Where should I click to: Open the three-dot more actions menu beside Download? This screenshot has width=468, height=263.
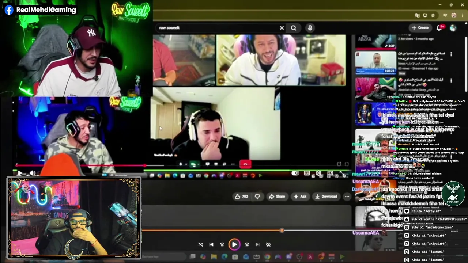[x=347, y=197]
